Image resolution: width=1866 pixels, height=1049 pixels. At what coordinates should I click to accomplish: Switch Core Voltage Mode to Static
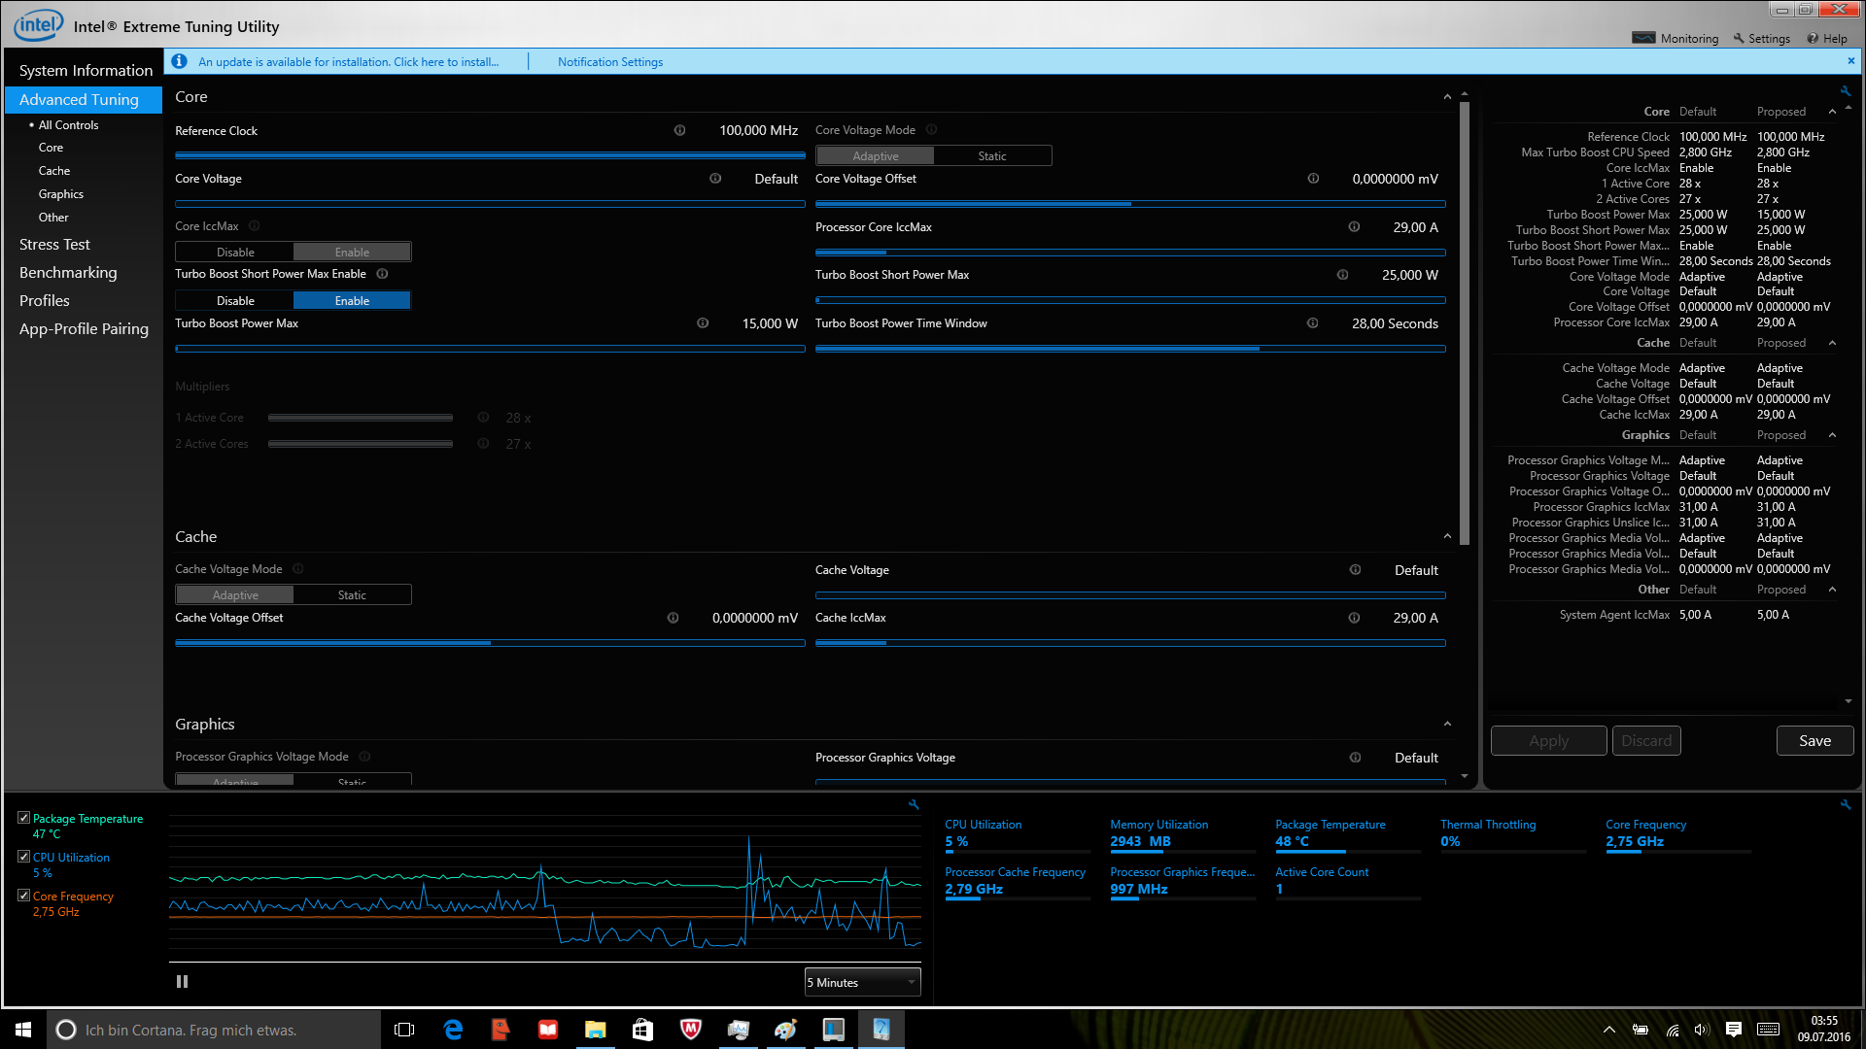[991, 156]
